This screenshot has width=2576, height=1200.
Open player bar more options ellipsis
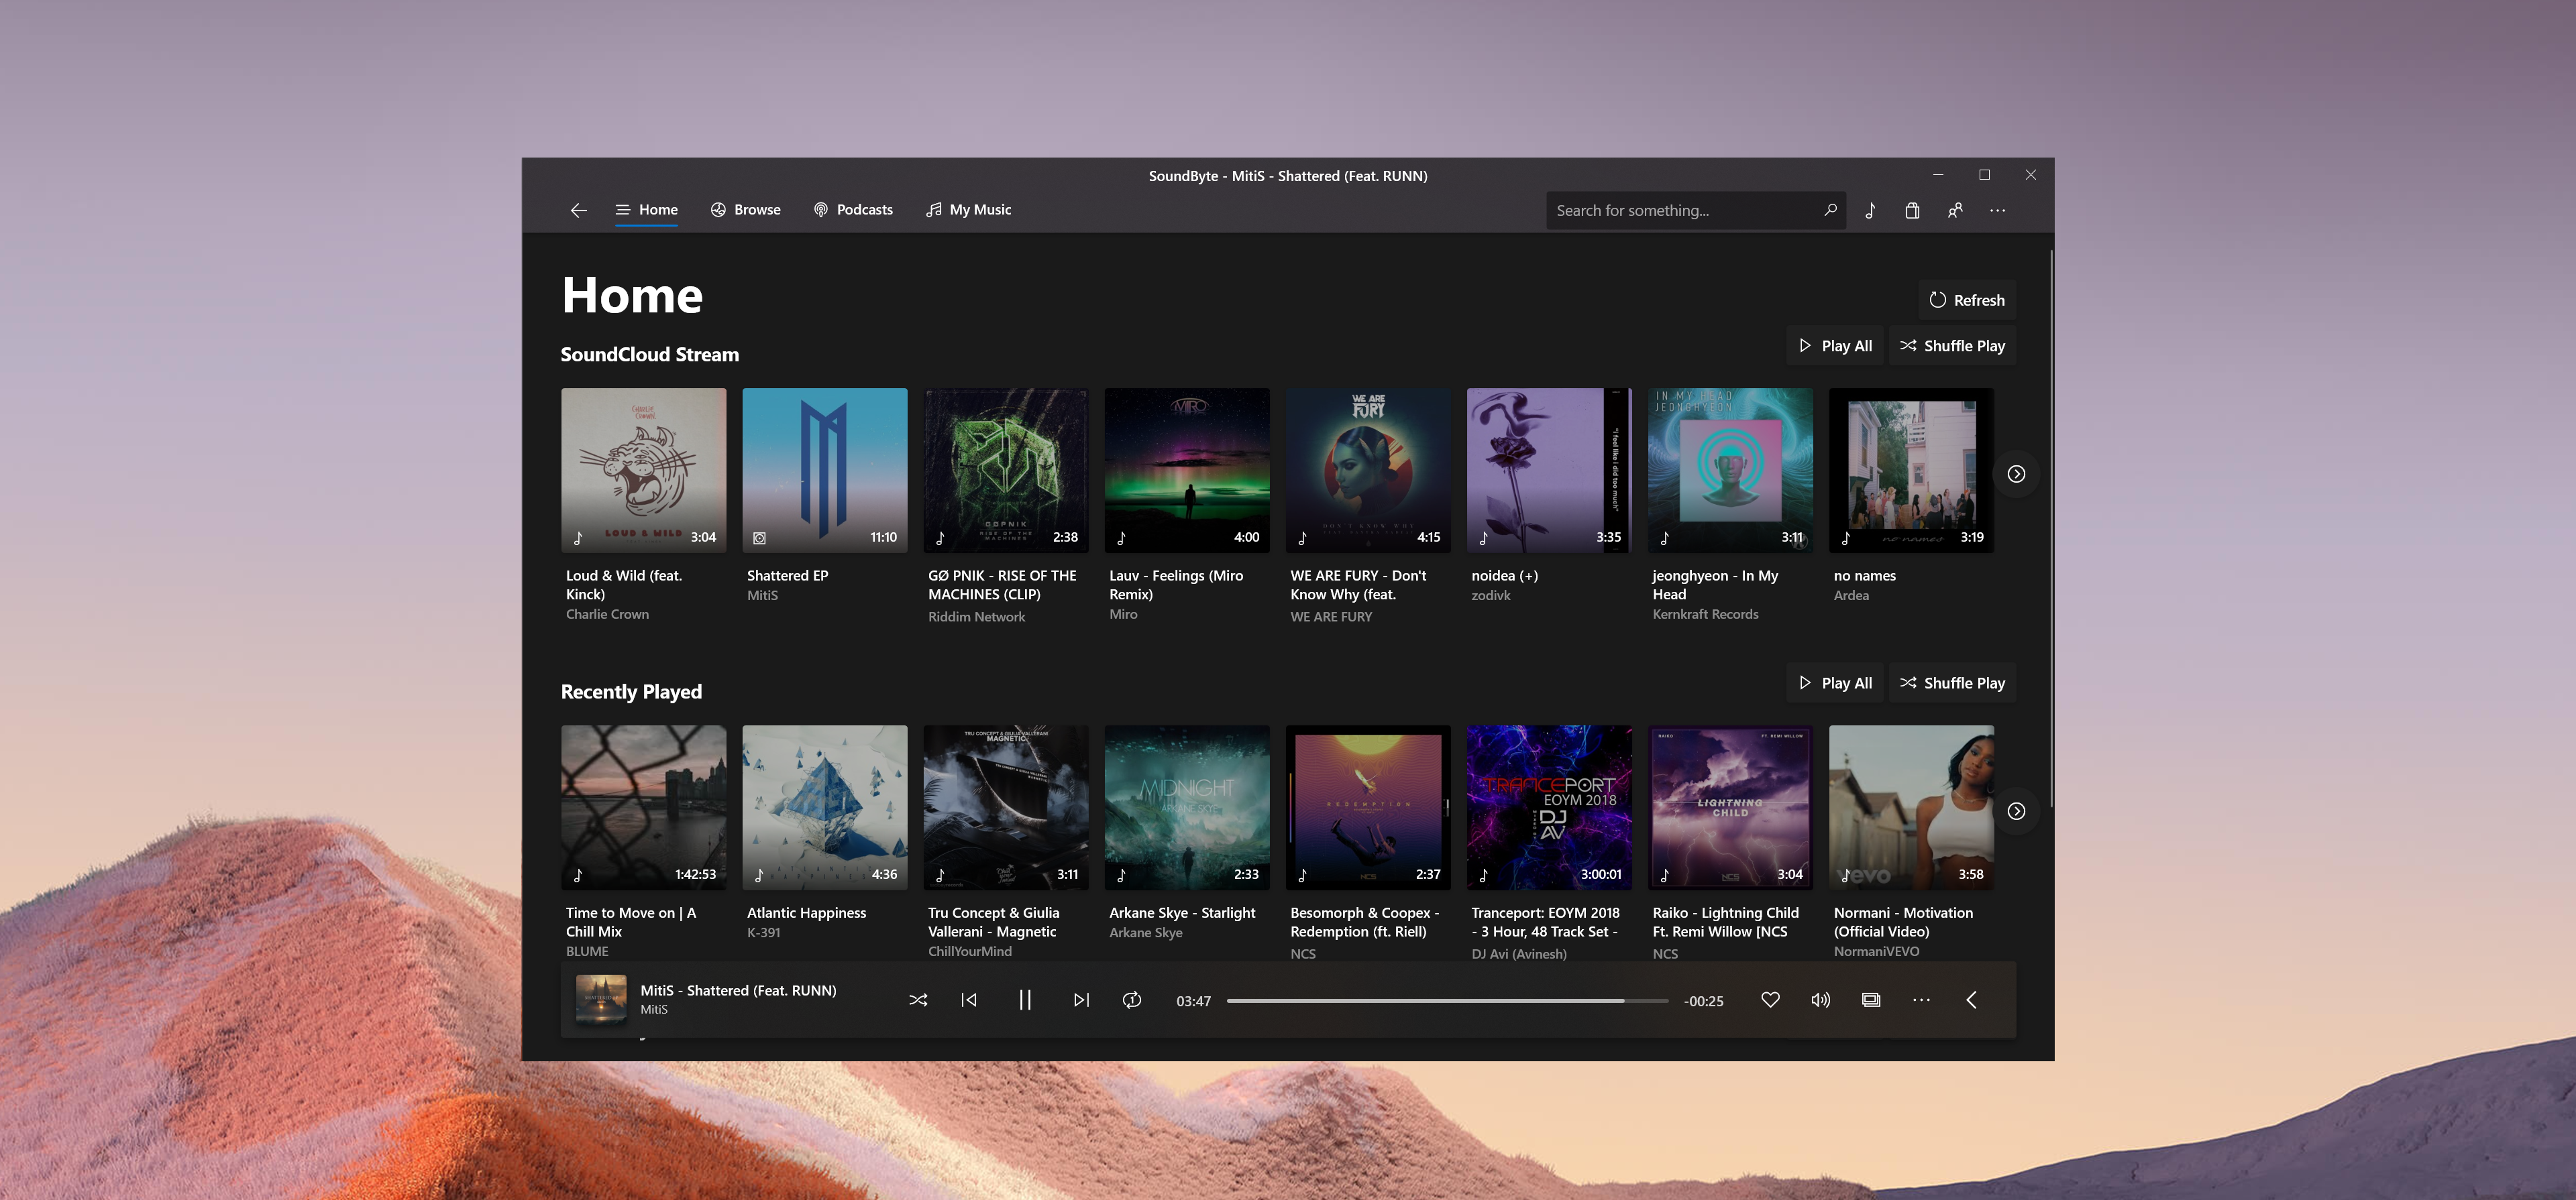tap(1921, 1000)
